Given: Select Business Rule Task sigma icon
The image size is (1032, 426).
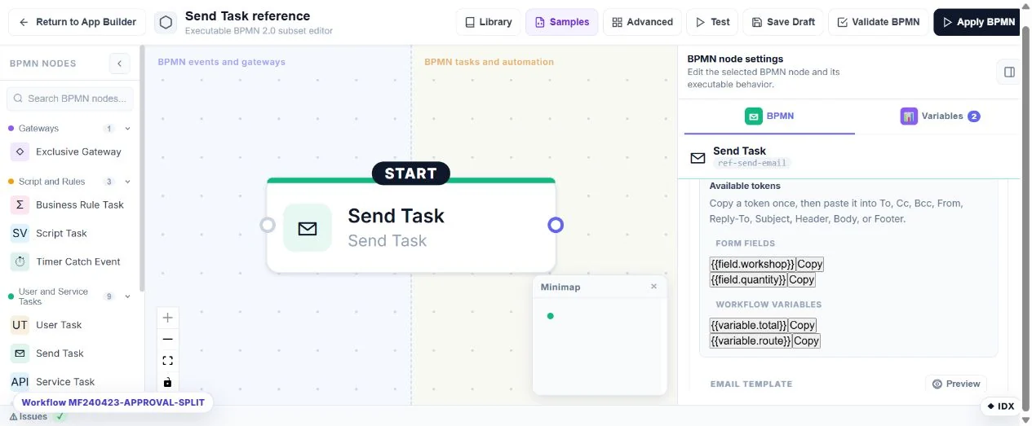Looking at the screenshot, I should (x=20, y=204).
